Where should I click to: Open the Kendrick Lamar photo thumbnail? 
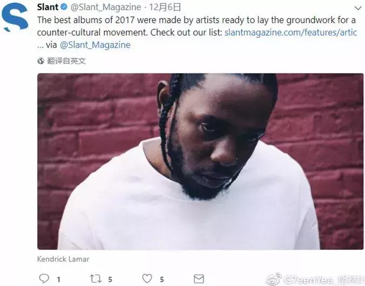pos(200,161)
